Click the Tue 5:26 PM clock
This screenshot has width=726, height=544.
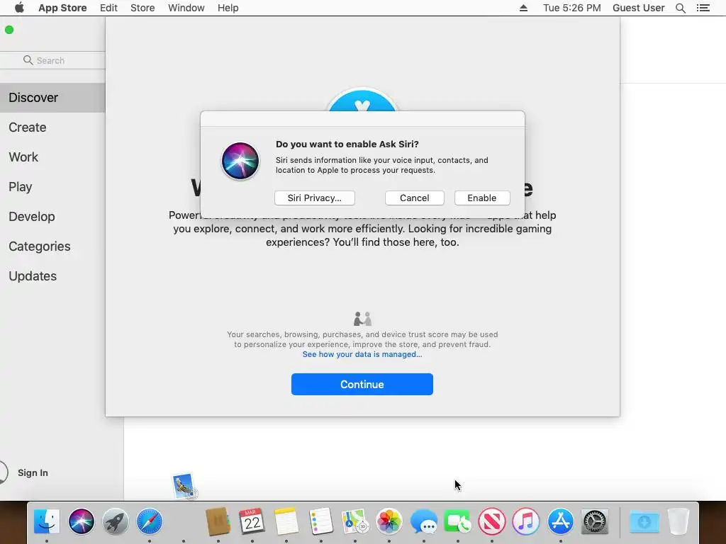tap(572, 8)
